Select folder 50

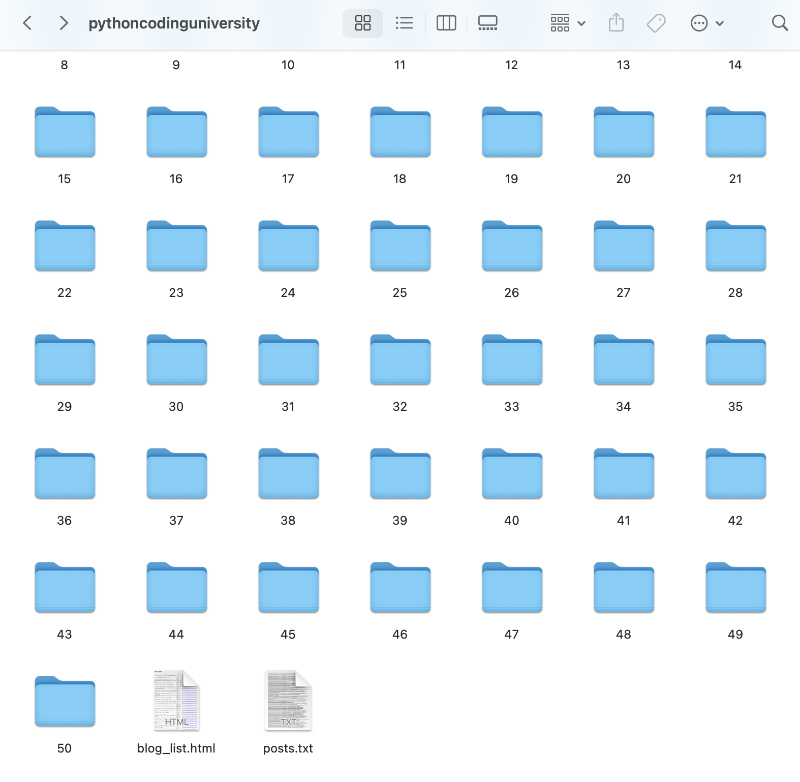[x=65, y=701]
